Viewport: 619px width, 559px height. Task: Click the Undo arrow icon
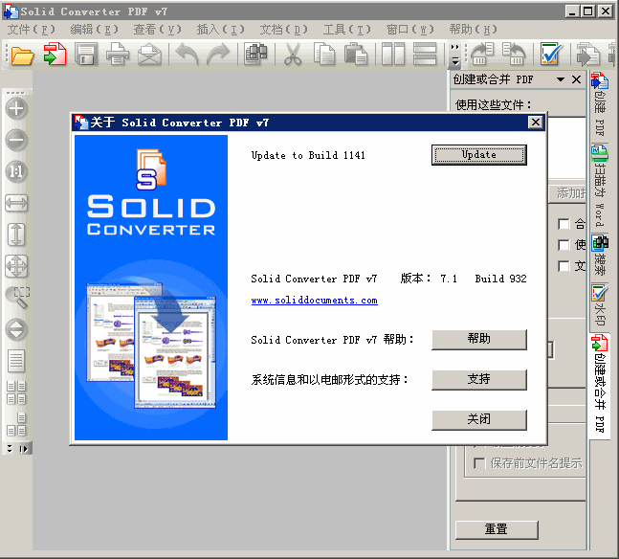pos(188,55)
